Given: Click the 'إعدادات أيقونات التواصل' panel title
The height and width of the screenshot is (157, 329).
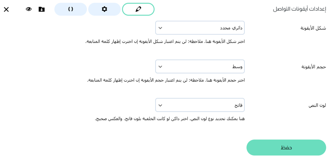Looking at the screenshot, I should coord(299,9).
